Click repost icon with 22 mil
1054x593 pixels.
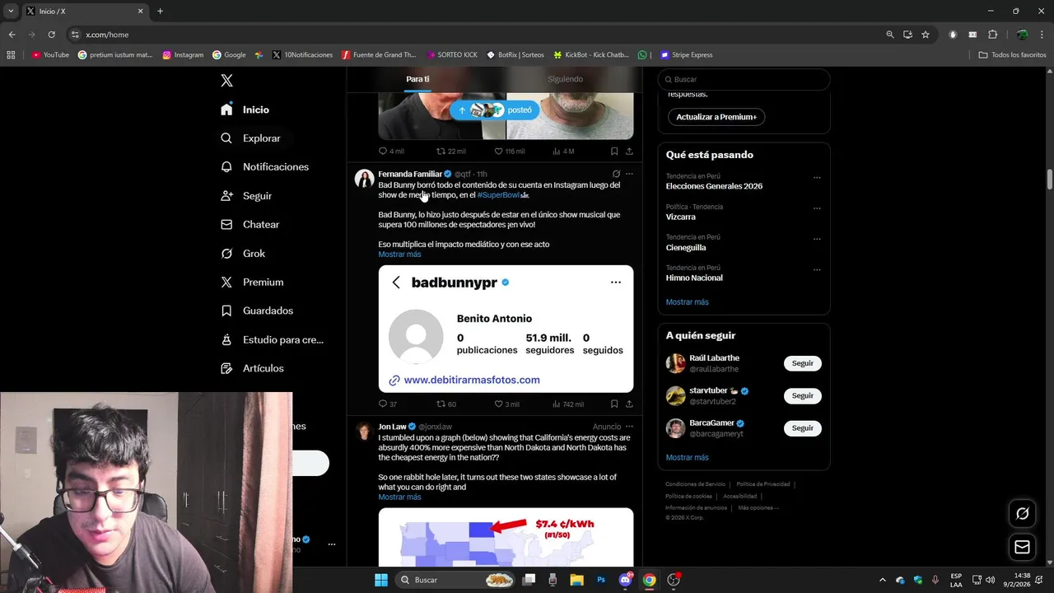click(441, 152)
